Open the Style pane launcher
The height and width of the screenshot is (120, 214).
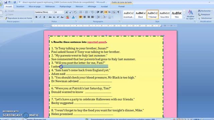click(x=195, y=21)
